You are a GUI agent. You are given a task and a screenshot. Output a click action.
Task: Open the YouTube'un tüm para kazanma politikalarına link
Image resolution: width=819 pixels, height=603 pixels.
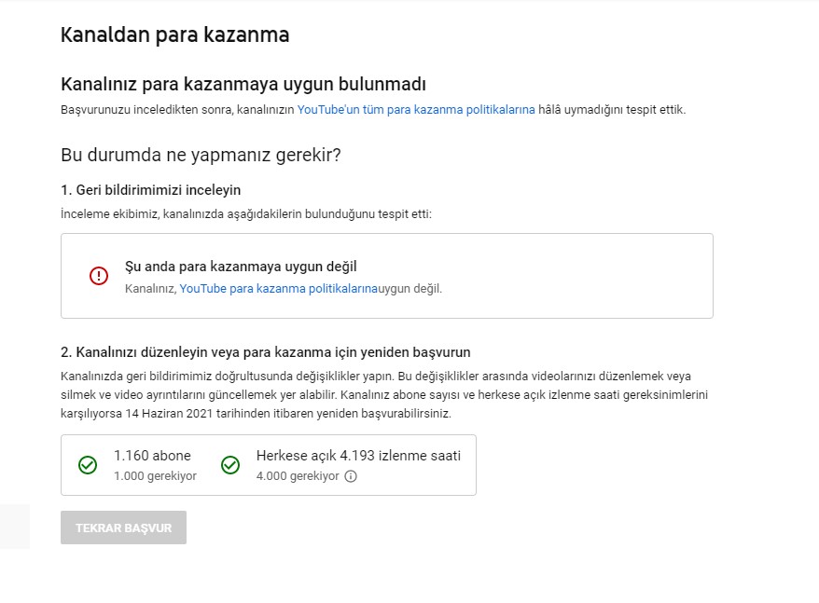416,110
